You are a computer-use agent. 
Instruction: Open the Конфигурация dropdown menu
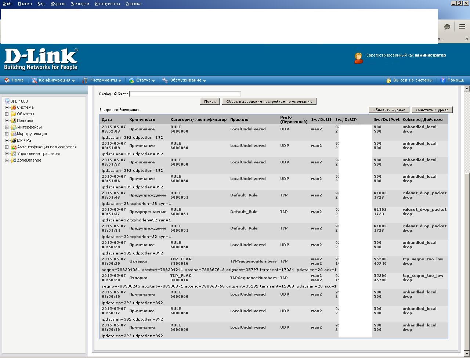[x=53, y=80]
